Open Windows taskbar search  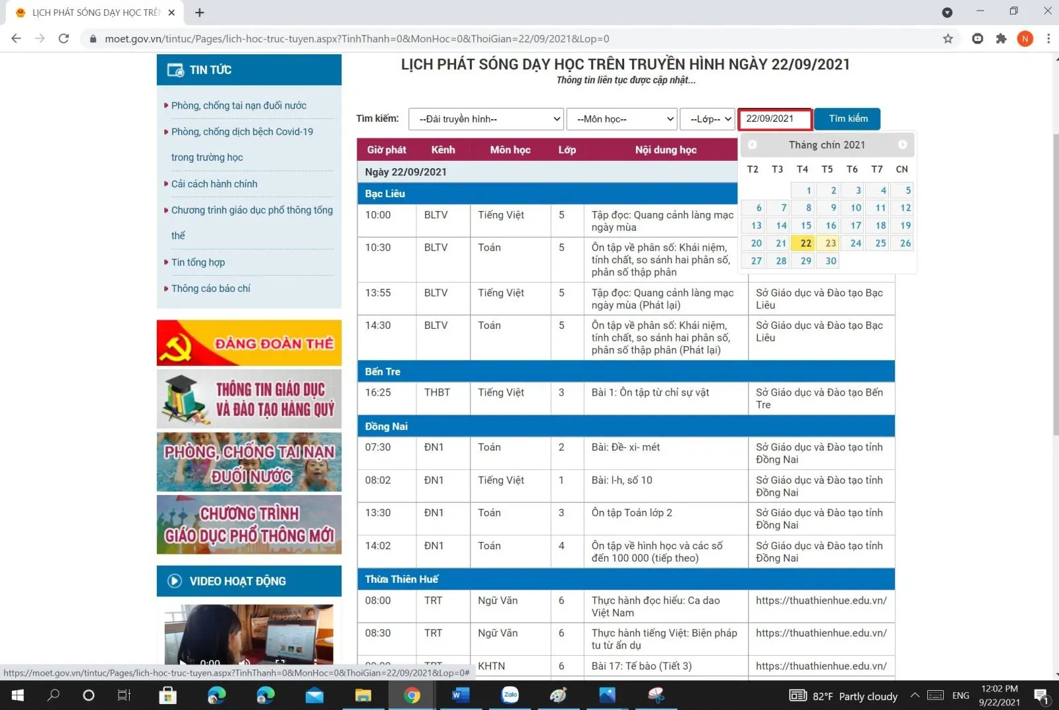coord(54,695)
